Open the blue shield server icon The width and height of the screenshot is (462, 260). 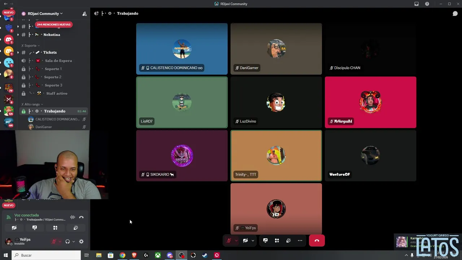click(9, 27)
